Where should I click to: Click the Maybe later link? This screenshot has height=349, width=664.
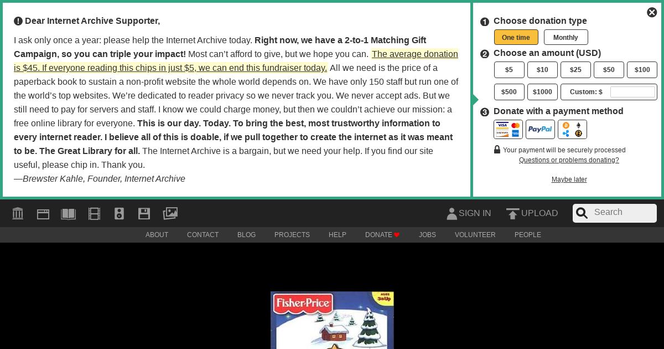point(569,179)
